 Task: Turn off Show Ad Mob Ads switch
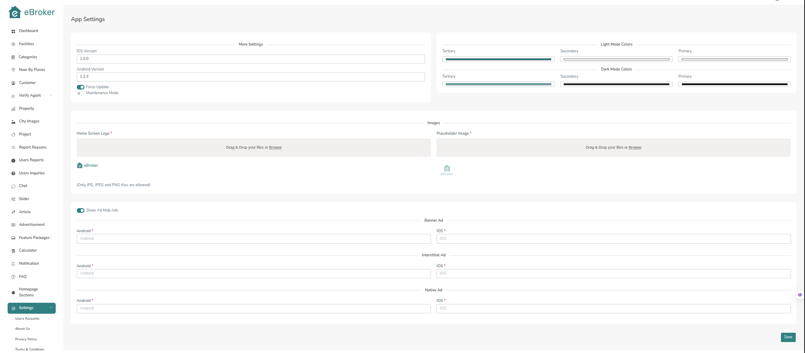pos(80,210)
